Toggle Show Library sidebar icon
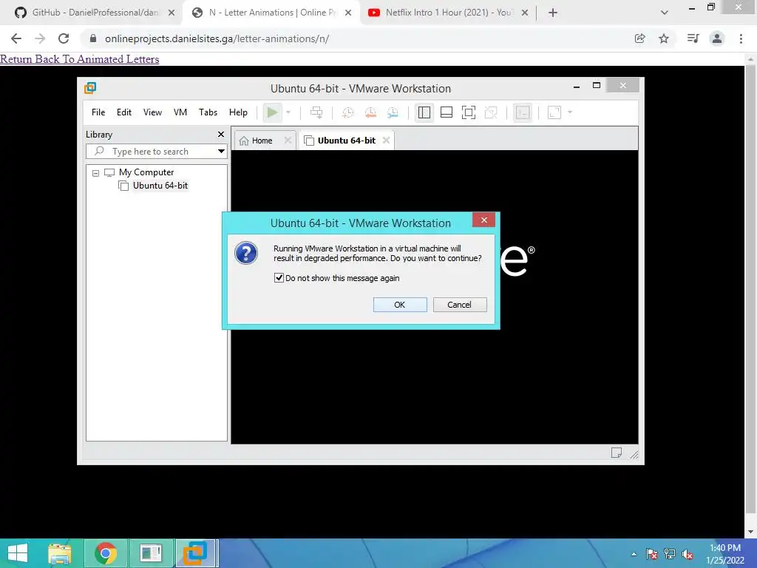 point(424,112)
